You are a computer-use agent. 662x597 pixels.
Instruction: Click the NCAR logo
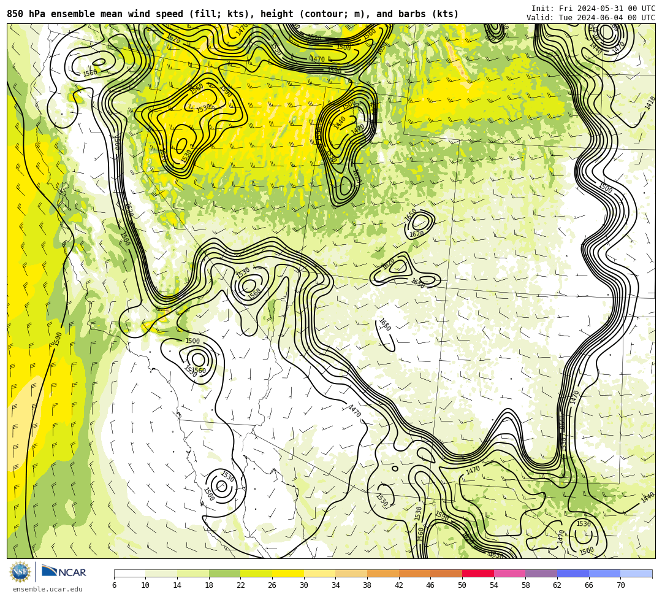tap(64, 572)
